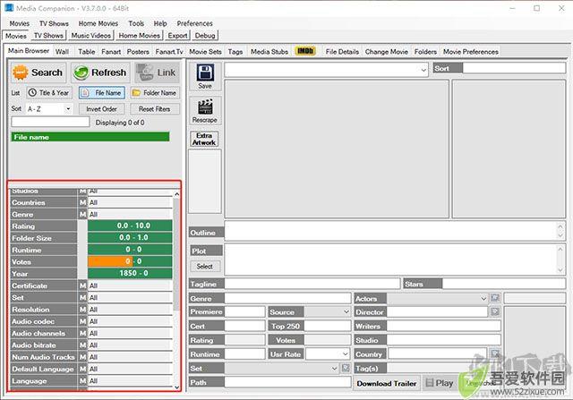
Task: List by File Name
Action: 102,93
